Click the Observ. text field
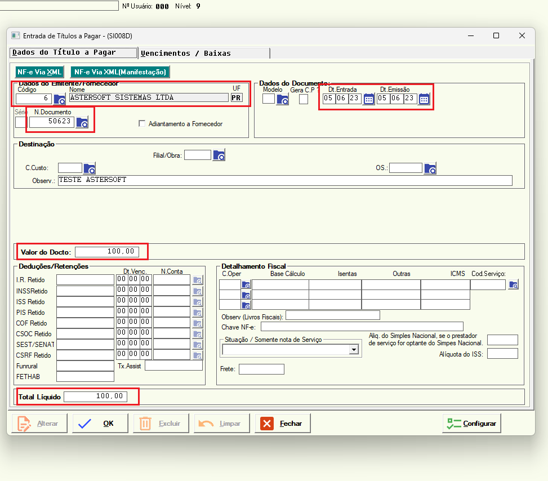Image resolution: width=548 pixels, height=481 pixels. pos(285,180)
